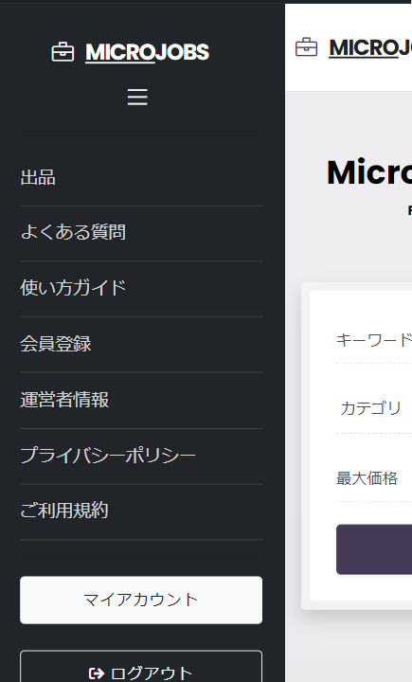Click the マイアカウント button
412x682 pixels.
pos(141,601)
